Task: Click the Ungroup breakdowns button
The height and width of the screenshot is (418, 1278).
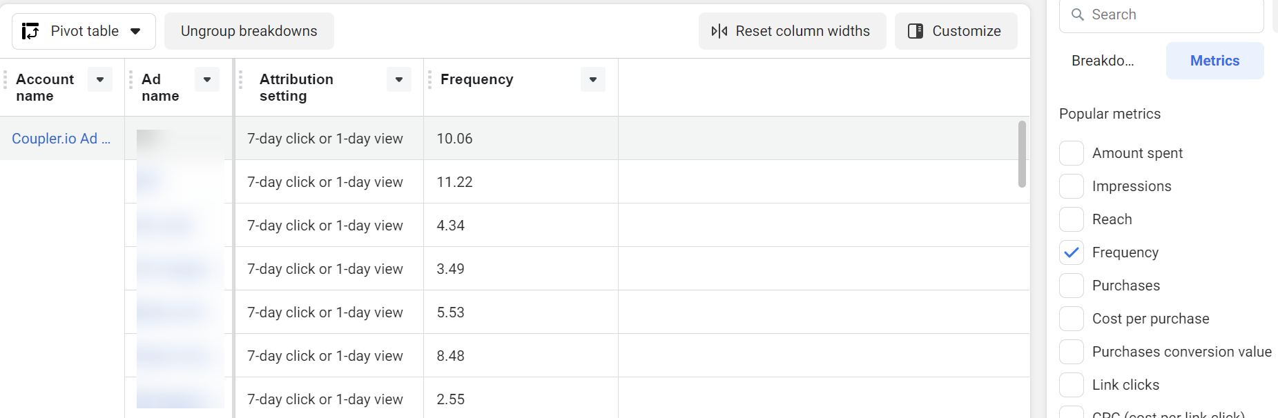Action: pos(249,31)
